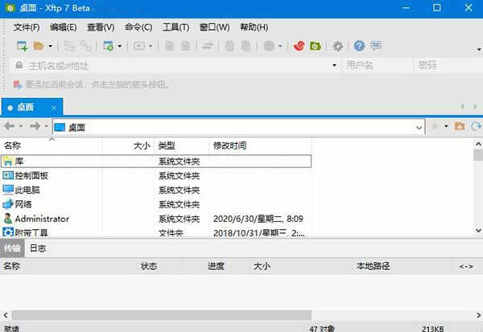
Task: Switch to the 日志 tab
Action: [x=38, y=248]
